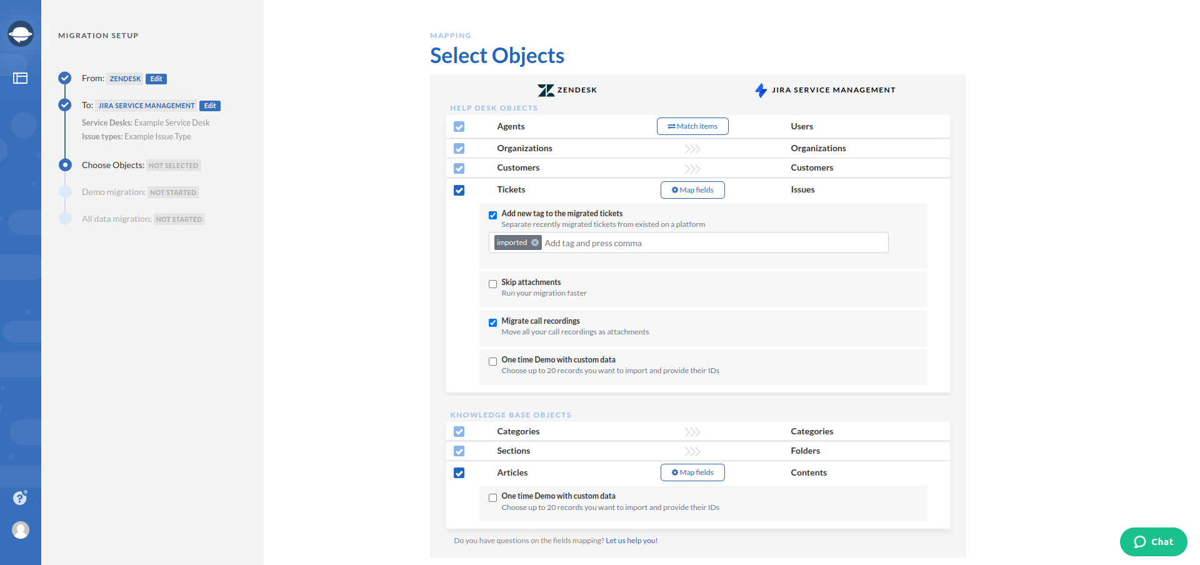1200x565 pixels.
Task: Open the Chat widget
Action: pyautogui.click(x=1154, y=542)
